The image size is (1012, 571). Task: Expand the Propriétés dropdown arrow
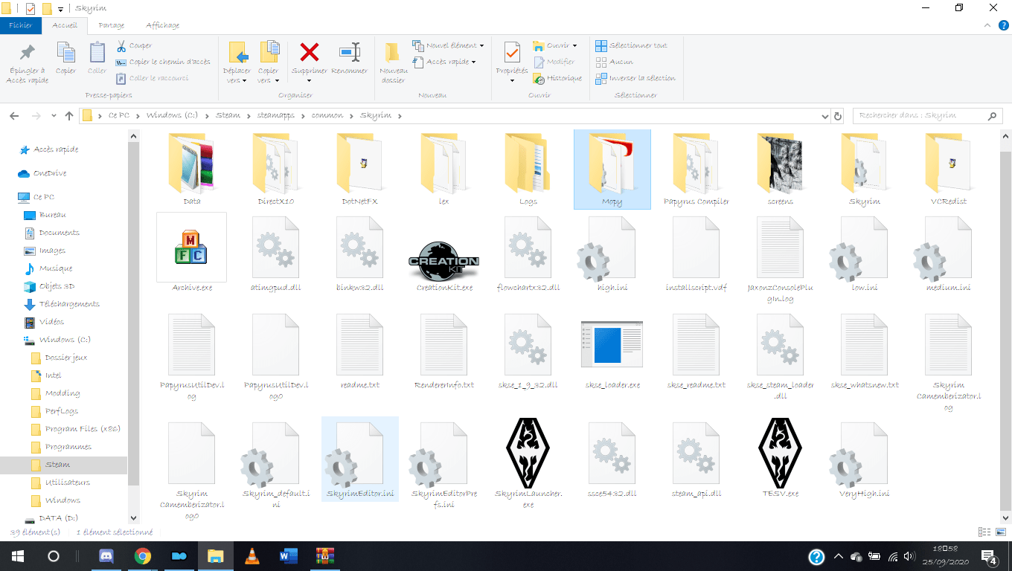pos(512,80)
